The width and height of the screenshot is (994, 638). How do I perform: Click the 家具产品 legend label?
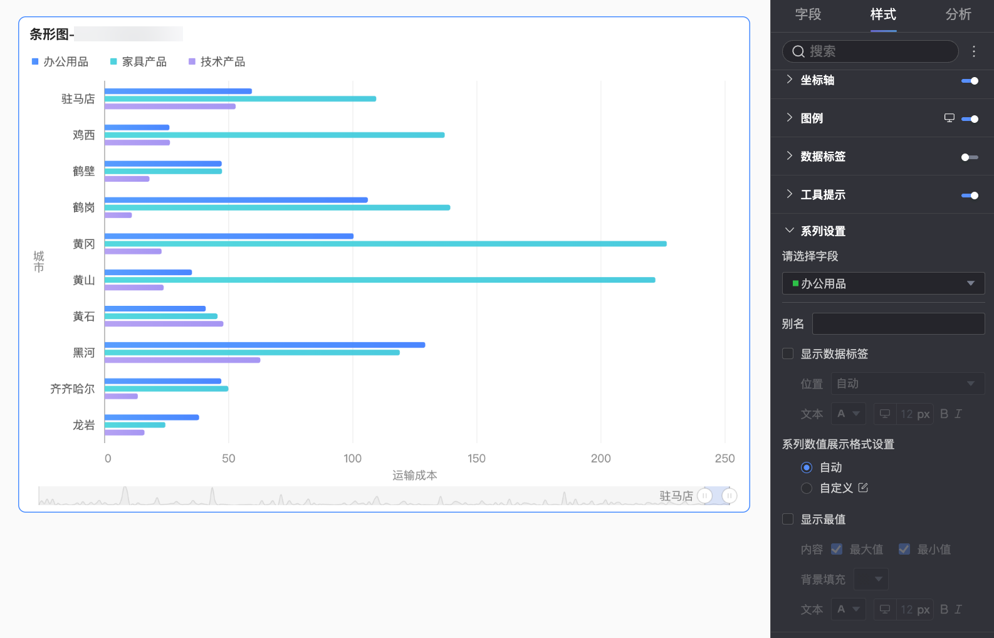[144, 61]
